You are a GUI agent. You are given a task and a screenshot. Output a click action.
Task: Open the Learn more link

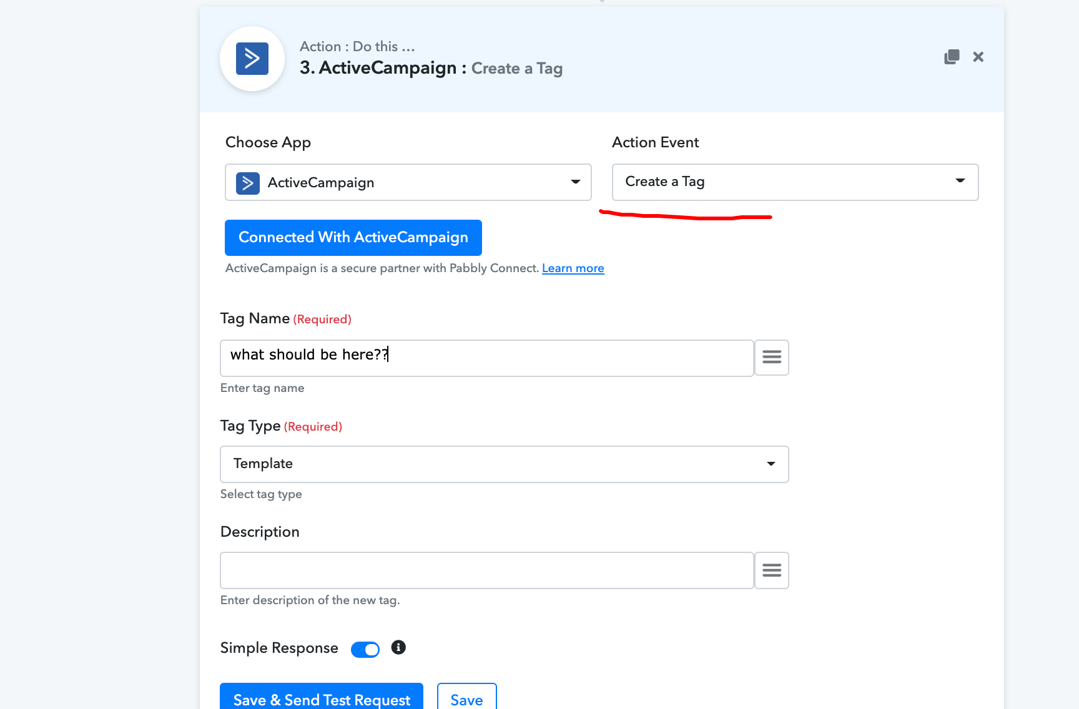point(573,268)
